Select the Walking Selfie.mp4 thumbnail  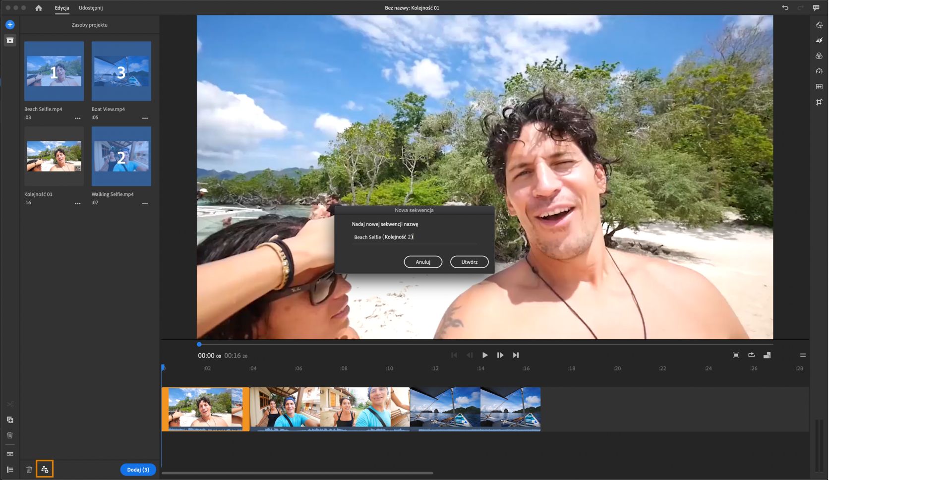121,156
